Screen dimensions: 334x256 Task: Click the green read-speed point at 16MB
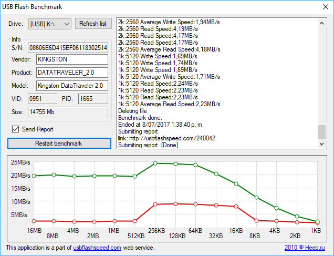(x=34, y=176)
